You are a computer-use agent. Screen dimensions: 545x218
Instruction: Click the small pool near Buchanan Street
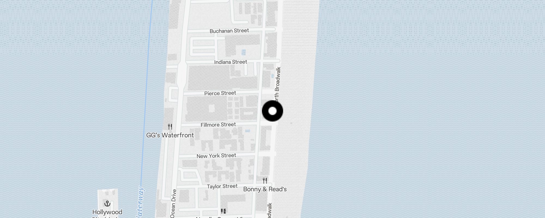tap(244, 52)
